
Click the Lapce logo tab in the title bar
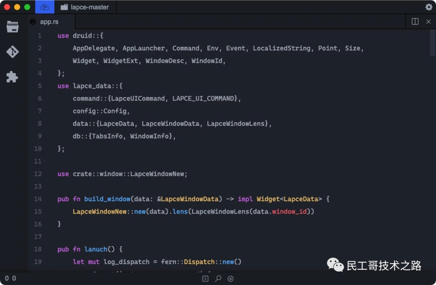pos(44,7)
